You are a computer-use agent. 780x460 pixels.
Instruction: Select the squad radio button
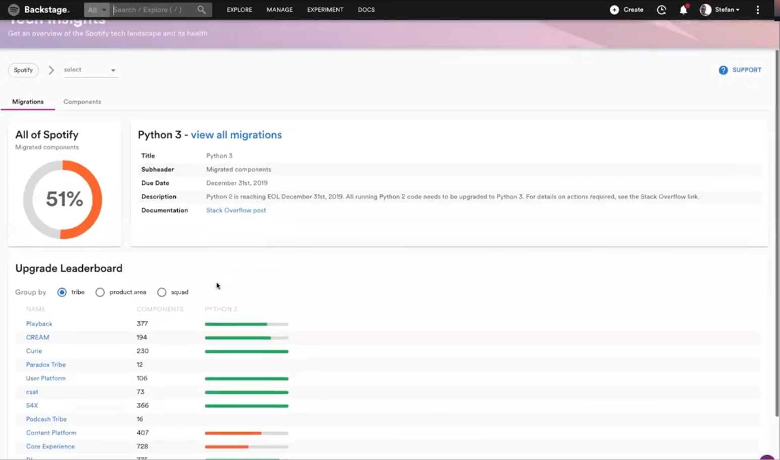point(162,292)
